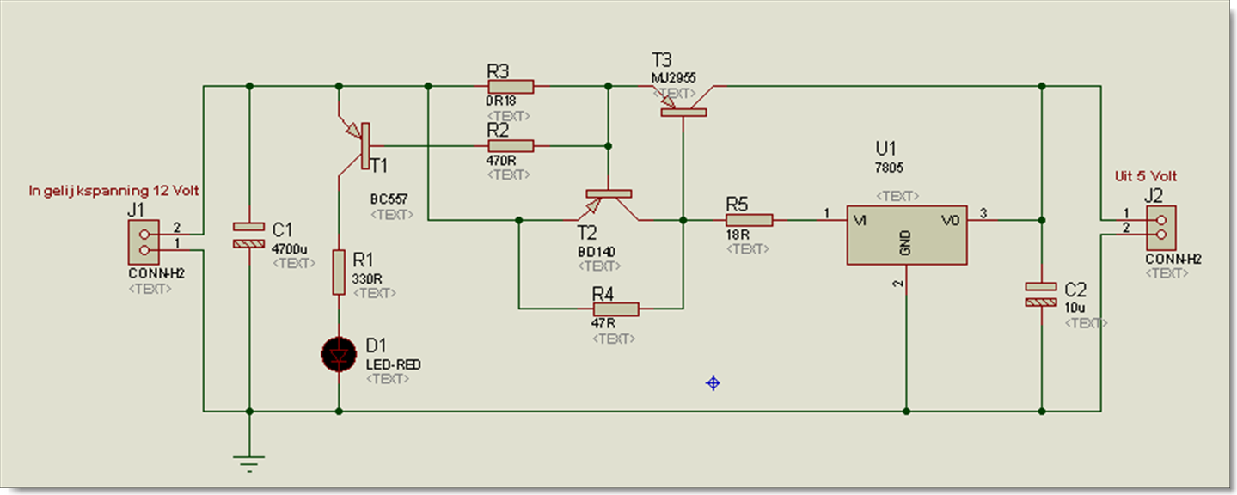
Task: Select the 18R resistor R5 body
Action: (x=749, y=221)
